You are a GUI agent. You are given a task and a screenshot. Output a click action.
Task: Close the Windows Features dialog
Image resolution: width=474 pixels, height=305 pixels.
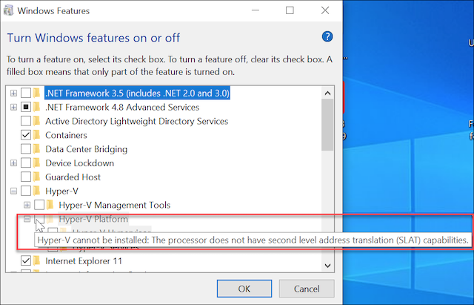pos(325,10)
